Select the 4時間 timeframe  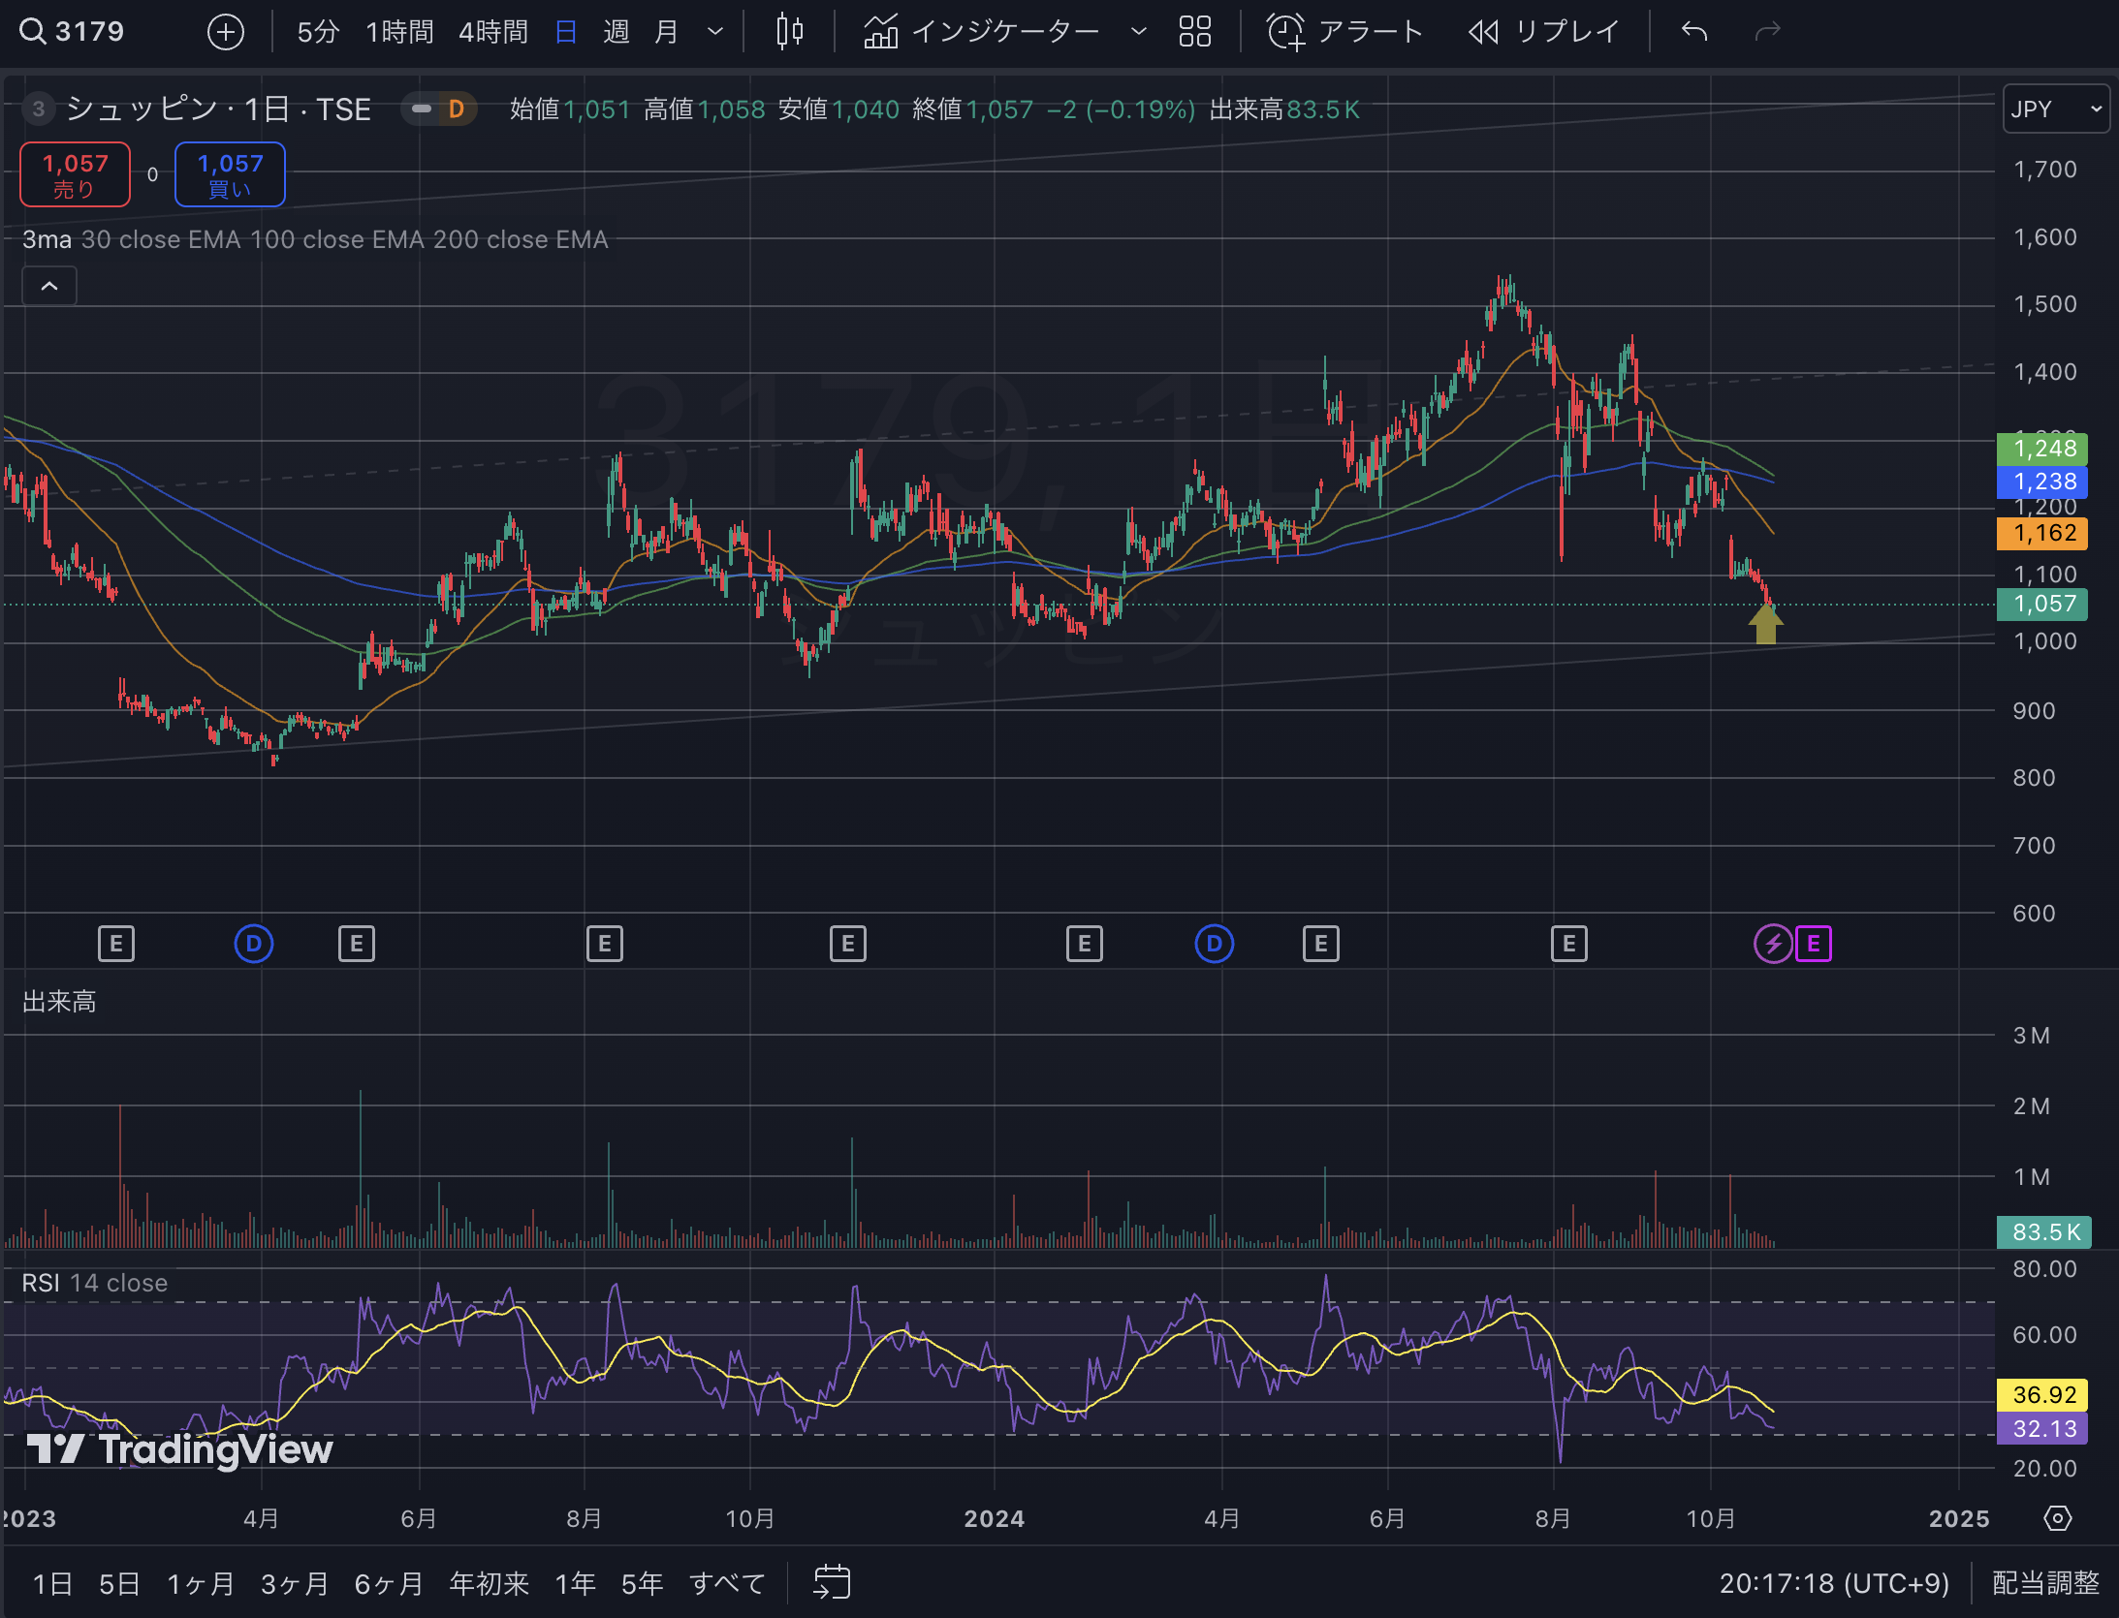pos(493,32)
